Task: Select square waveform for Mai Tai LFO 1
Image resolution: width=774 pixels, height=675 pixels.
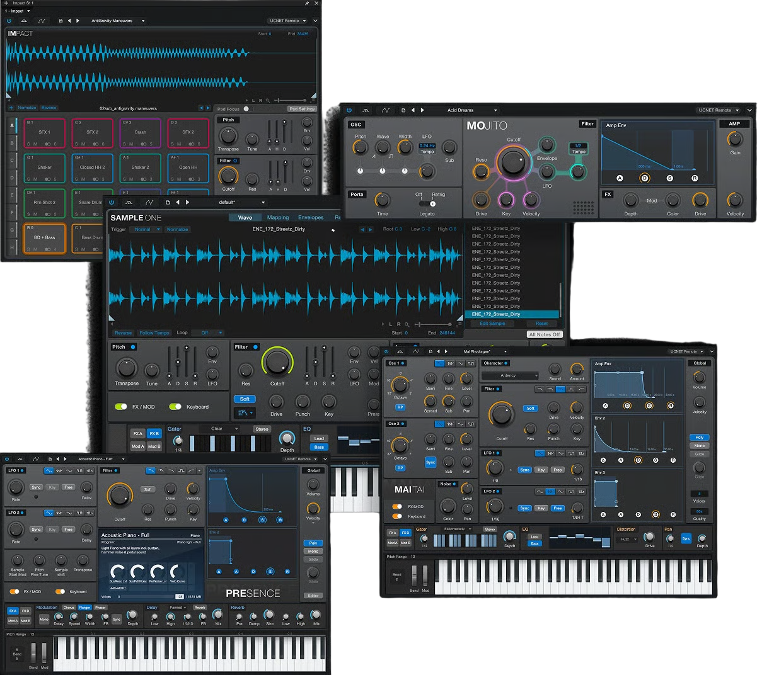Action: pyautogui.click(x=571, y=453)
